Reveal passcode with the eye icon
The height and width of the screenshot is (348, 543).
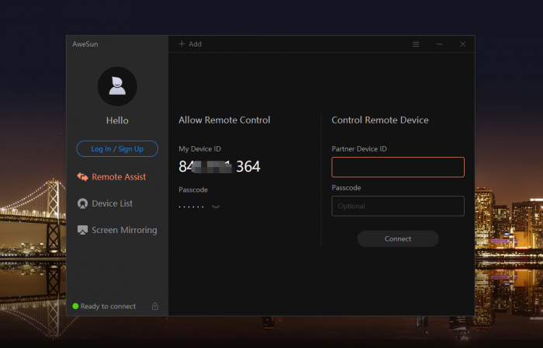pos(216,207)
